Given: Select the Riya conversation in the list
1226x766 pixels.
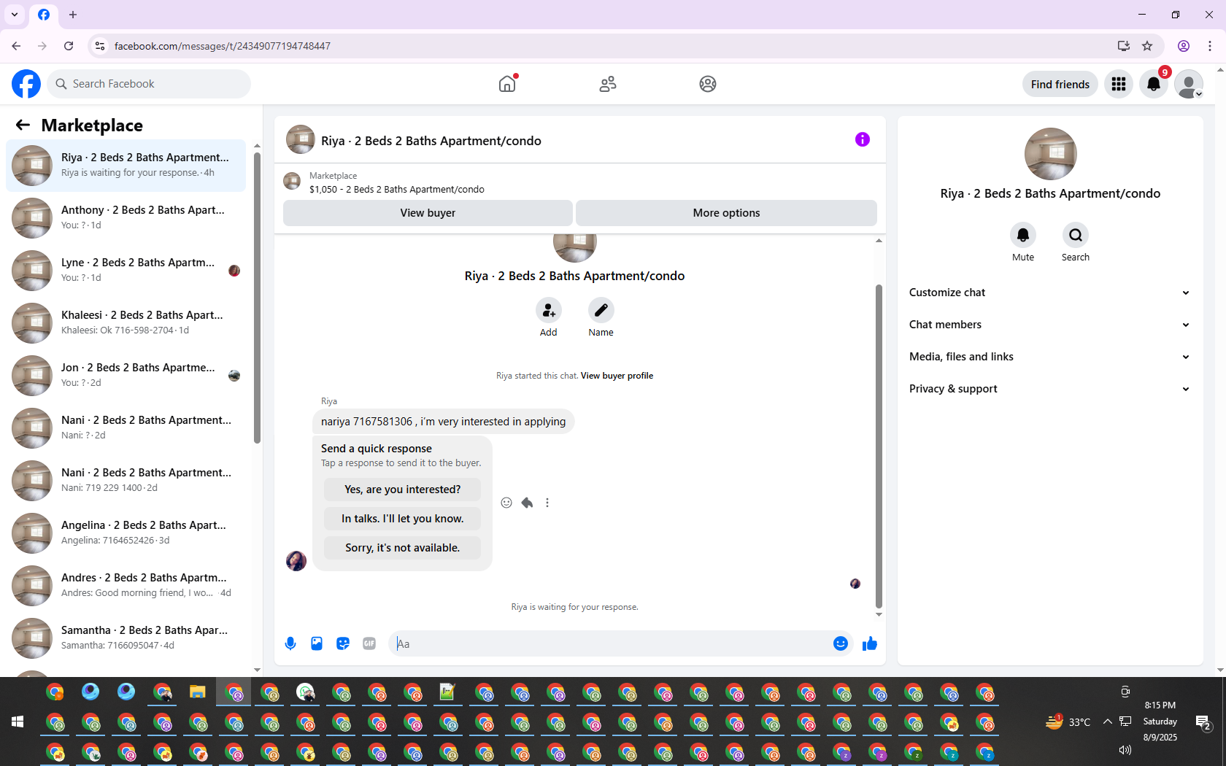Looking at the screenshot, I should [126, 165].
